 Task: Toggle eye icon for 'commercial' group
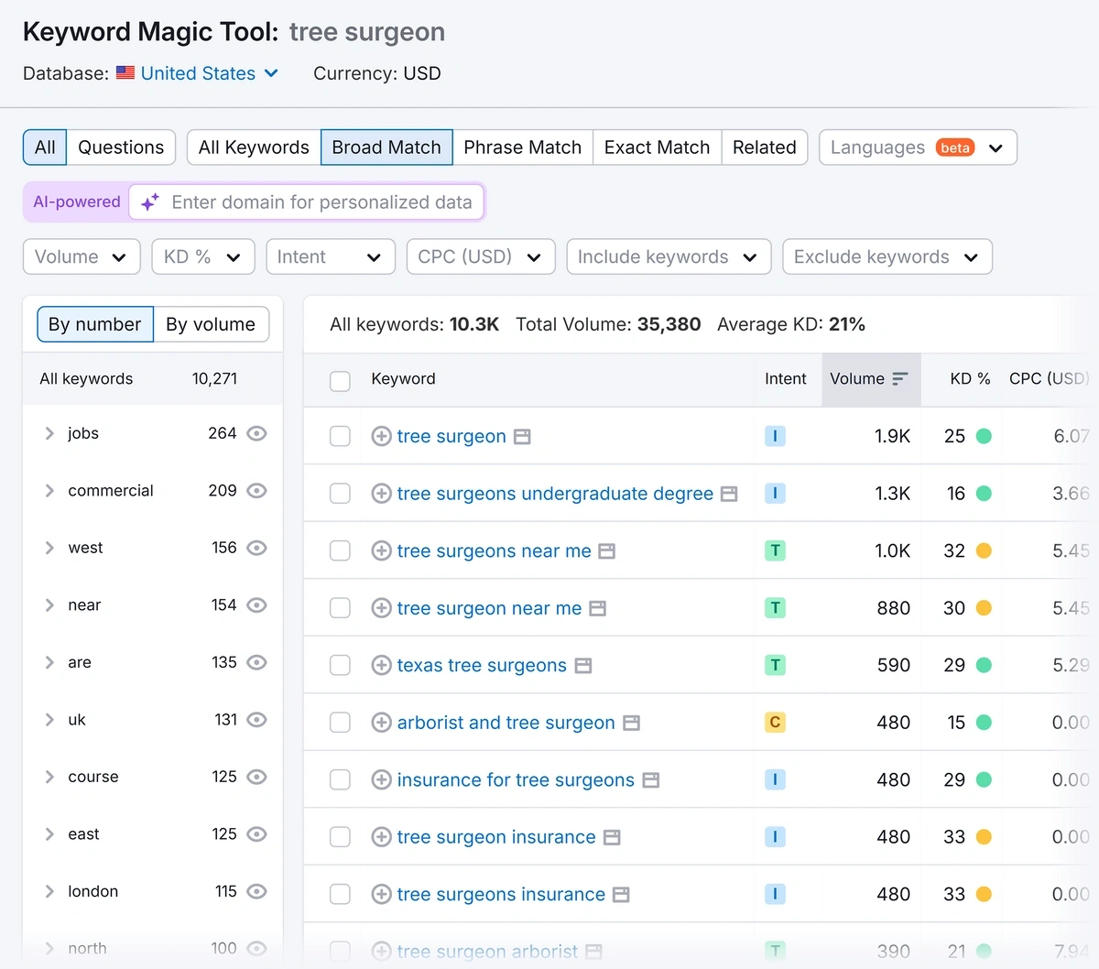click(x=257, y=491)
